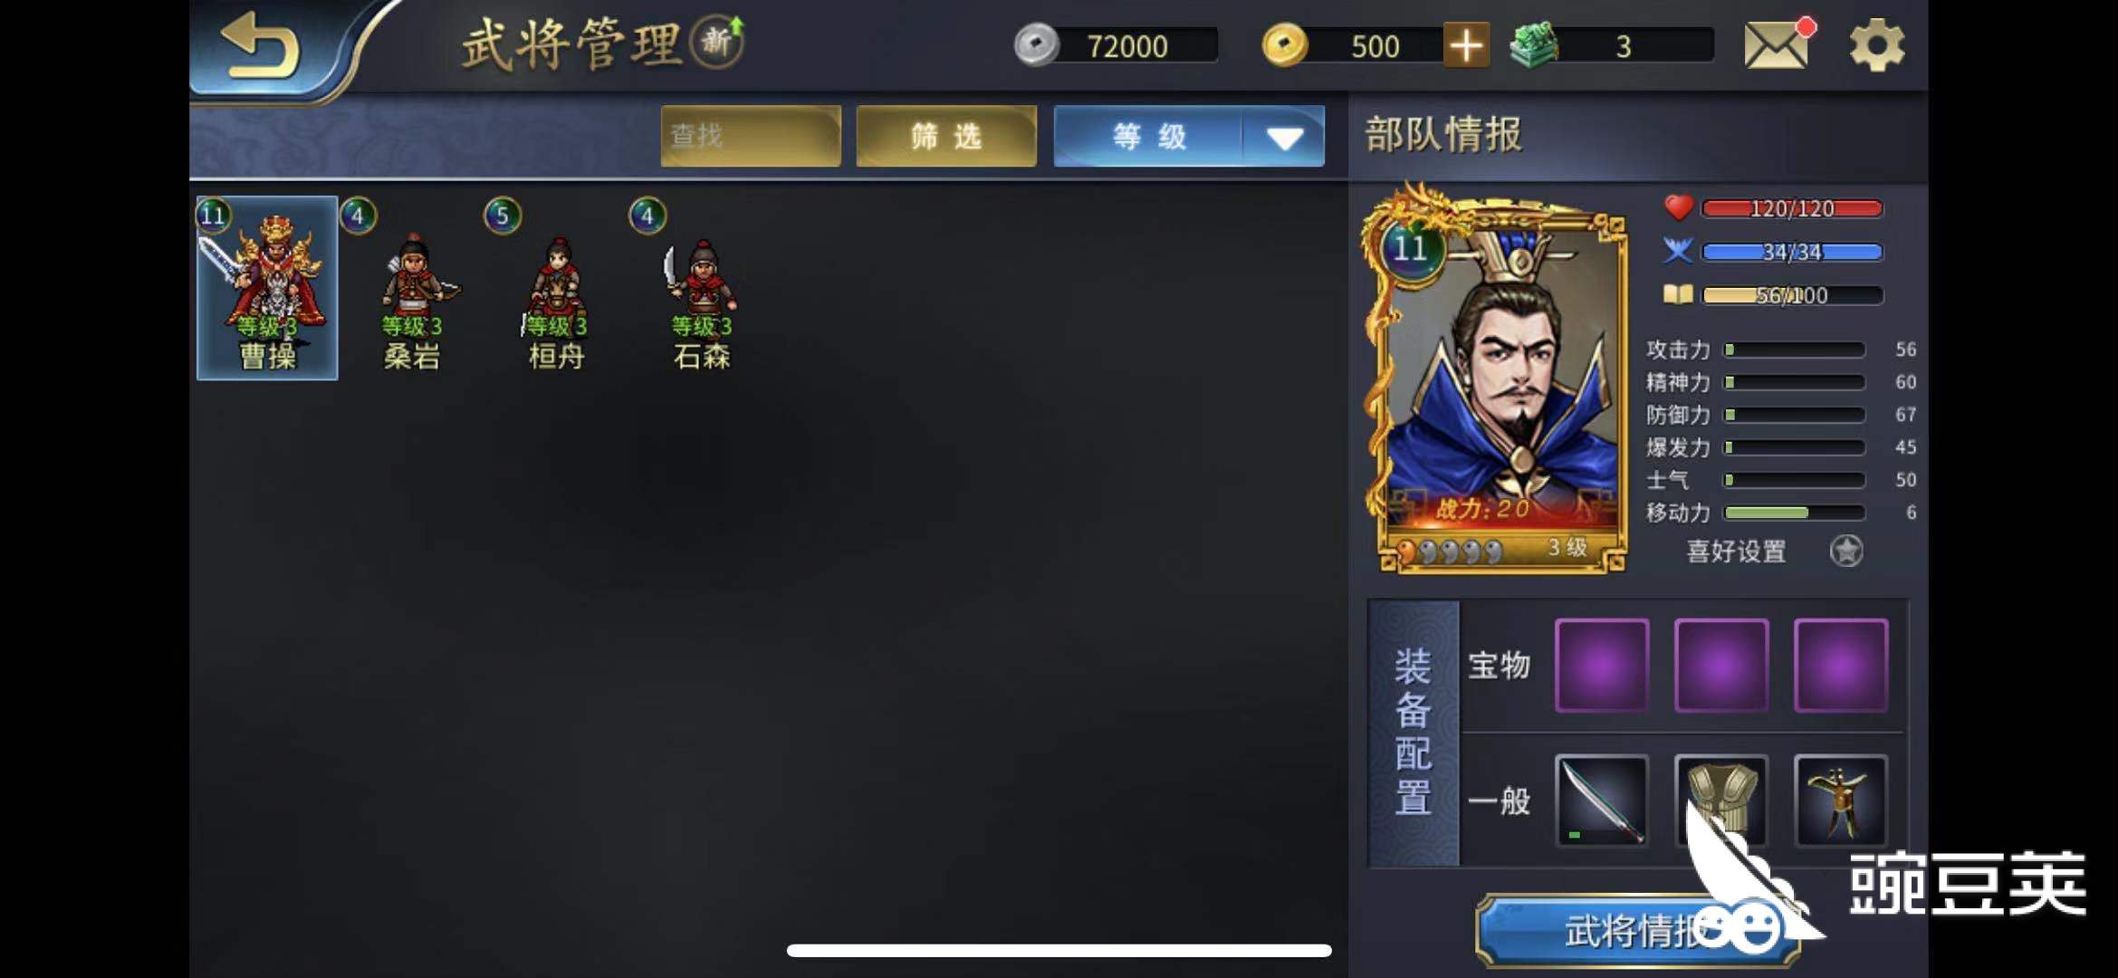The image size is (2118, 978).
Task: Open the 武将情报 button
Action: (1637, 932)
